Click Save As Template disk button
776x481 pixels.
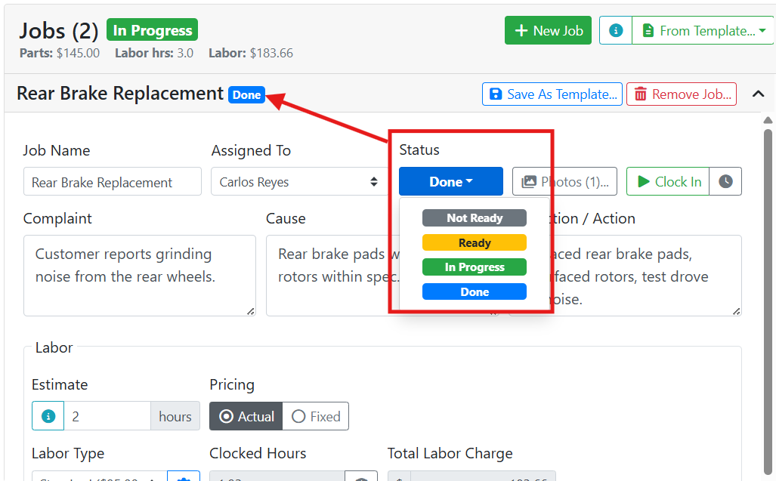pyautogui.click(x=552, y=94)
